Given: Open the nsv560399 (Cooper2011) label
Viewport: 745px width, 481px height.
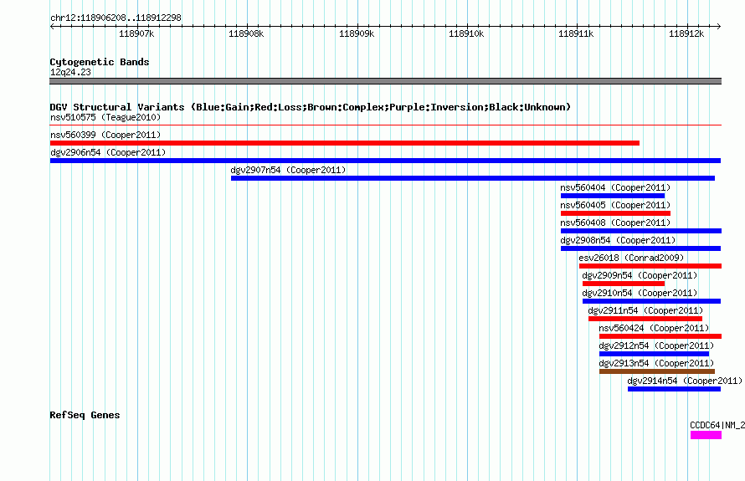Looking at the screenshot, I should click(x=105, y=135).
